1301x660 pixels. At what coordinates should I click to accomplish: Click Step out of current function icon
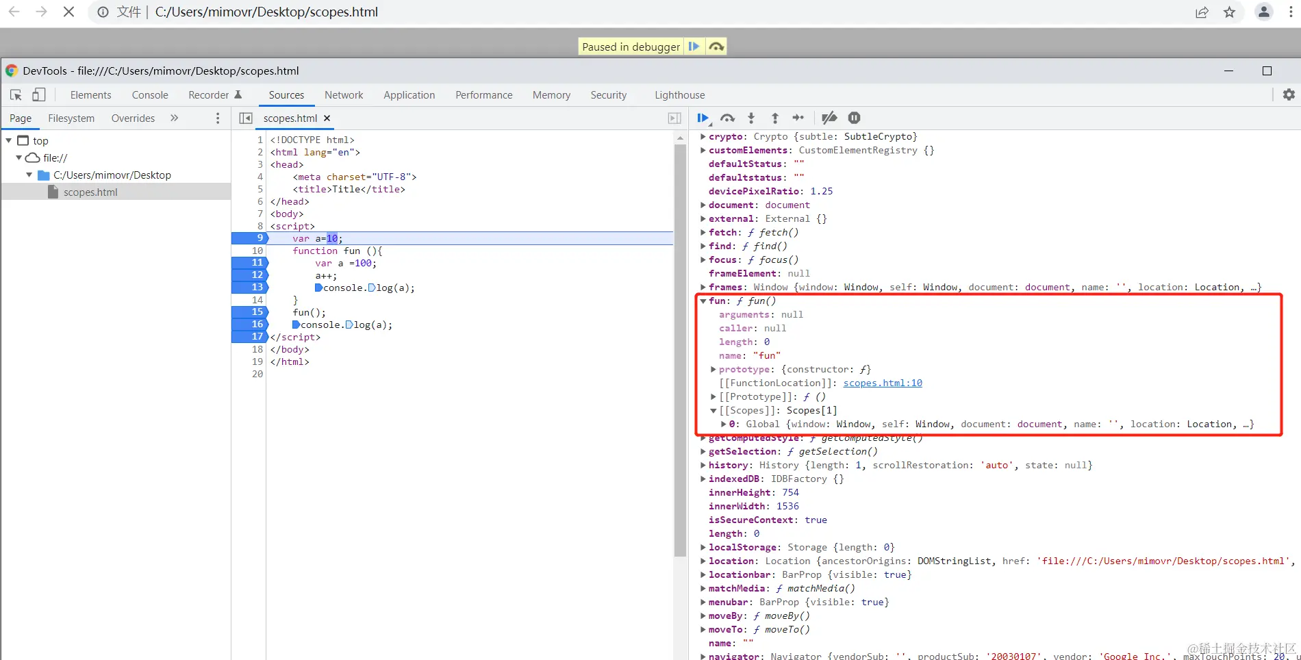pos(775,118)
